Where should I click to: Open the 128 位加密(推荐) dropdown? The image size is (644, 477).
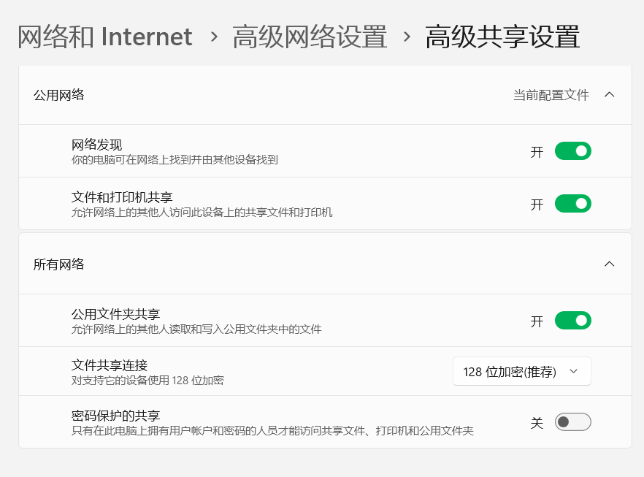(521, 371)
